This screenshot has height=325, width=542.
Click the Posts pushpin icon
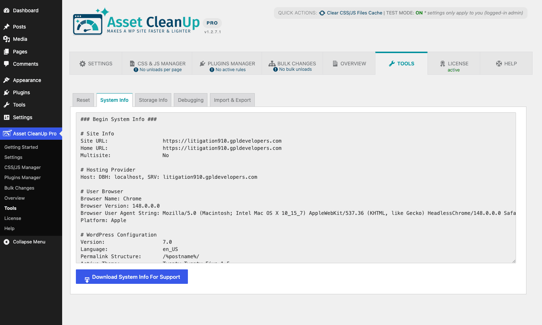coord(7,27)
